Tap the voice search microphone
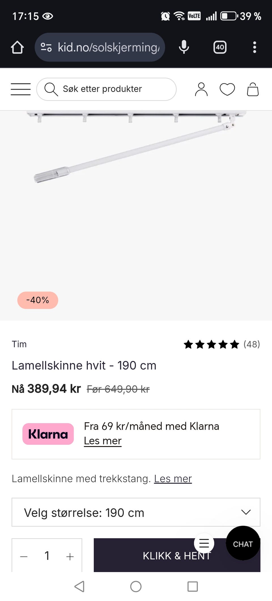 184,47
